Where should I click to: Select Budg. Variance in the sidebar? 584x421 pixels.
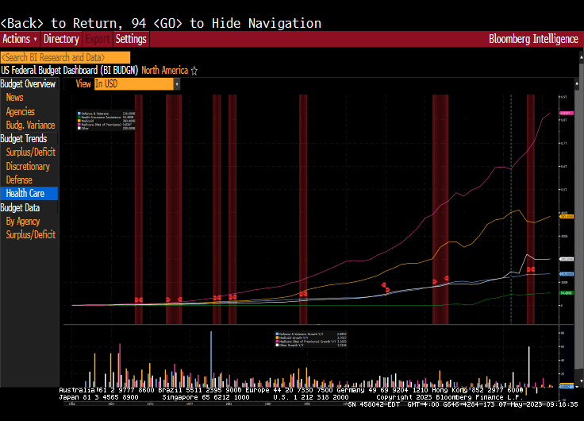(30, 126)
